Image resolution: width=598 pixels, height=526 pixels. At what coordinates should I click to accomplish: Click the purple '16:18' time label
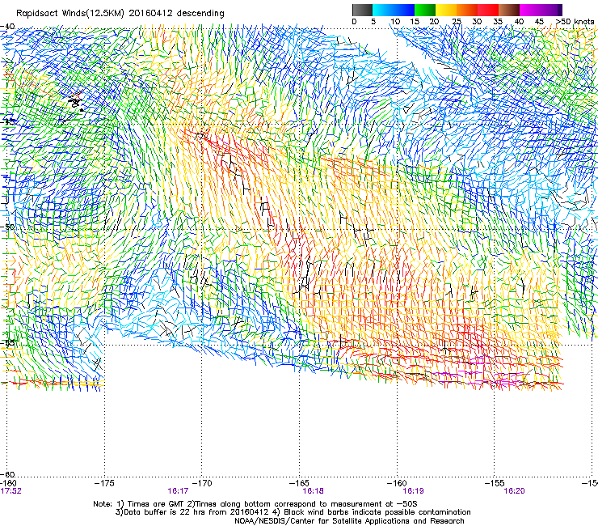pyautogui.click(x=313, y=491)
